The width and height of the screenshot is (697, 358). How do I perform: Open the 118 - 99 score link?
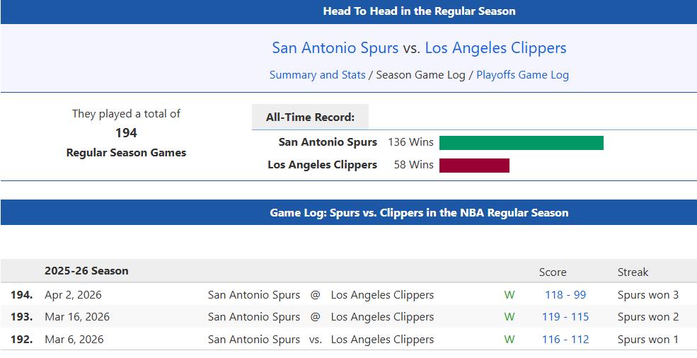click(565, 295)
